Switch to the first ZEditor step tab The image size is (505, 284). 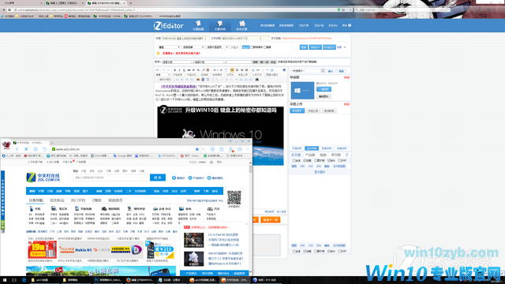pos(198,25)
